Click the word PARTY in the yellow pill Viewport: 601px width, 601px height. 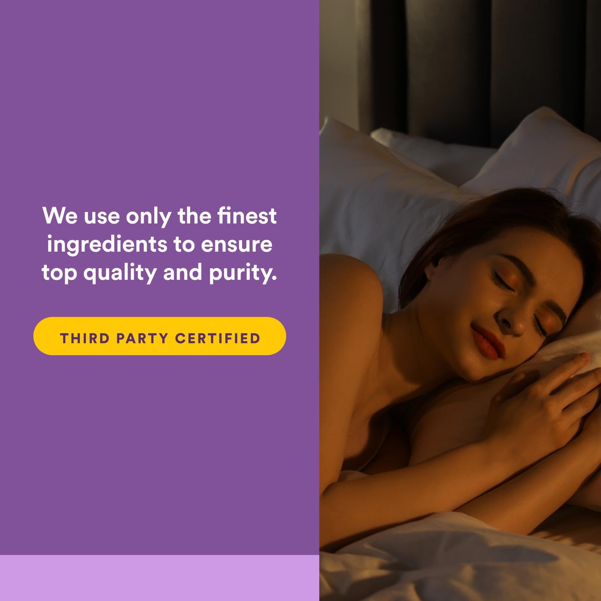point(142,338)
